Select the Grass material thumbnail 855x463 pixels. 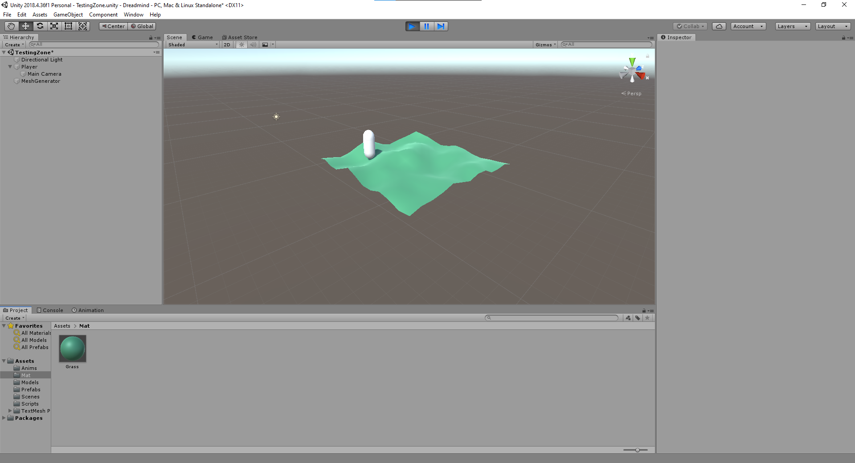[72, 349]
